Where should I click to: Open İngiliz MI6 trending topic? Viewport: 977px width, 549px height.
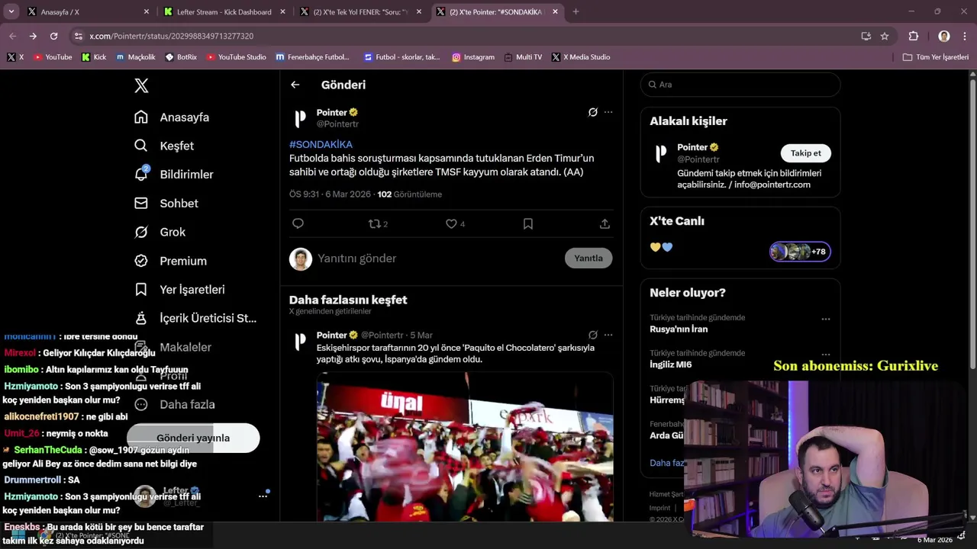(x=670, y=364)
